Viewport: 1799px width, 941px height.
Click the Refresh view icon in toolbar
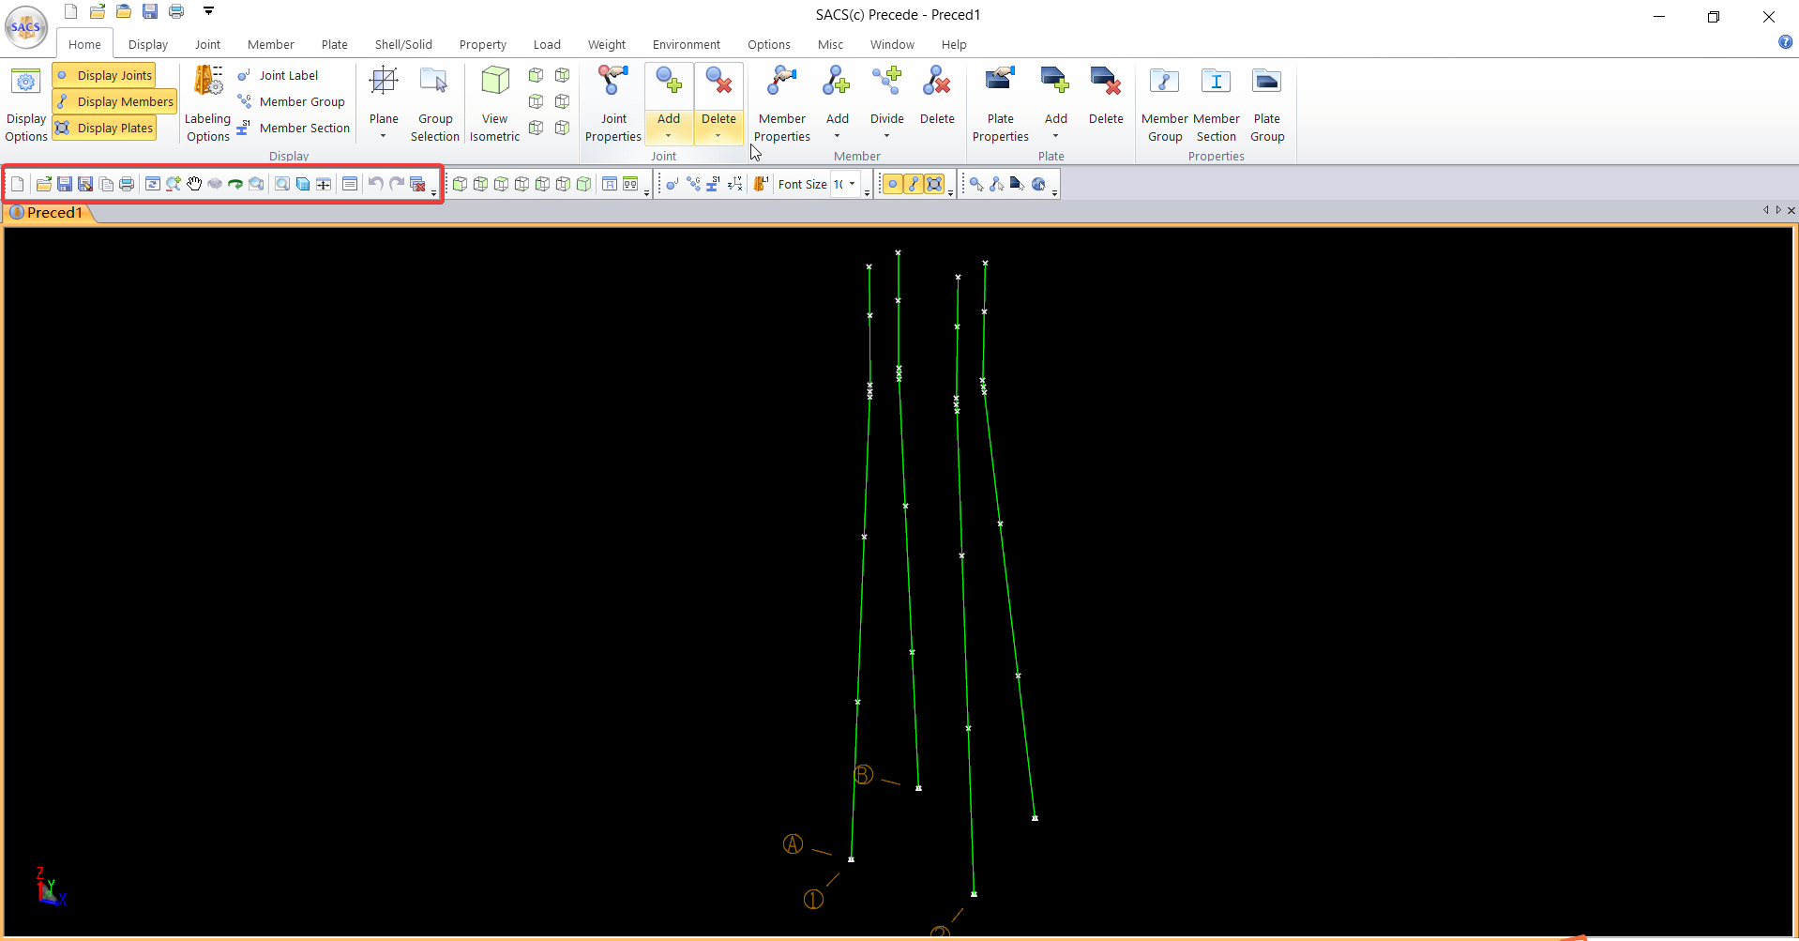[153, 184]
